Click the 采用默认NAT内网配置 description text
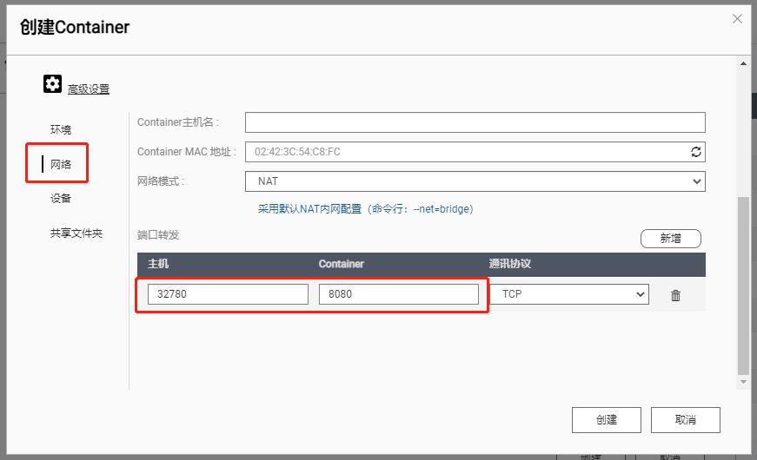 coord(366,209)
